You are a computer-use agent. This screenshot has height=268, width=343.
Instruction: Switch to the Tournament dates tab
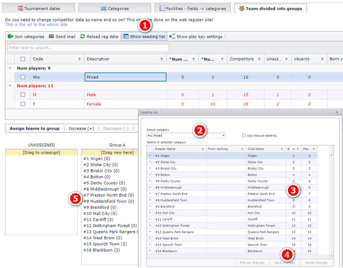click(39, 9)
